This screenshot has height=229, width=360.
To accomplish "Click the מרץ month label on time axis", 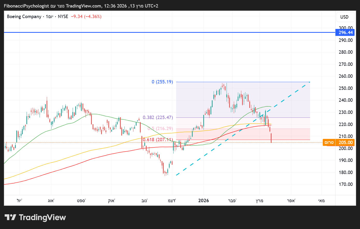I will (259, 201).
